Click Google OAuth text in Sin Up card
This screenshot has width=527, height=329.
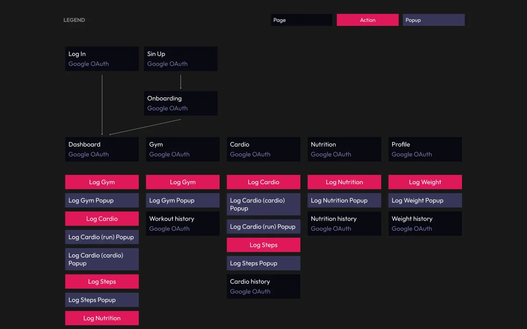click(x=167, y=64)
